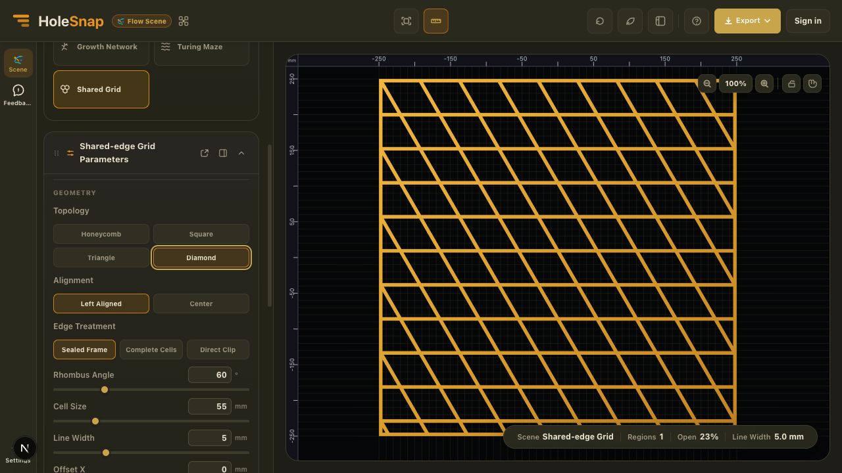Open the Feedback item in the left rail

coord(18,95)
